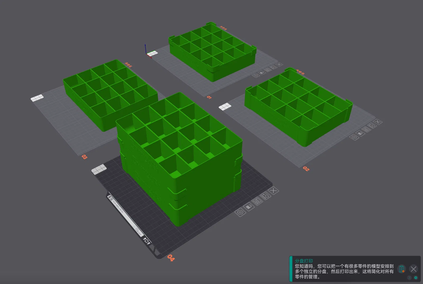Show the next tip with the arrow
The height and width of the screenshot is (284, 423).
pyautogui.click(x=410, y=277)
